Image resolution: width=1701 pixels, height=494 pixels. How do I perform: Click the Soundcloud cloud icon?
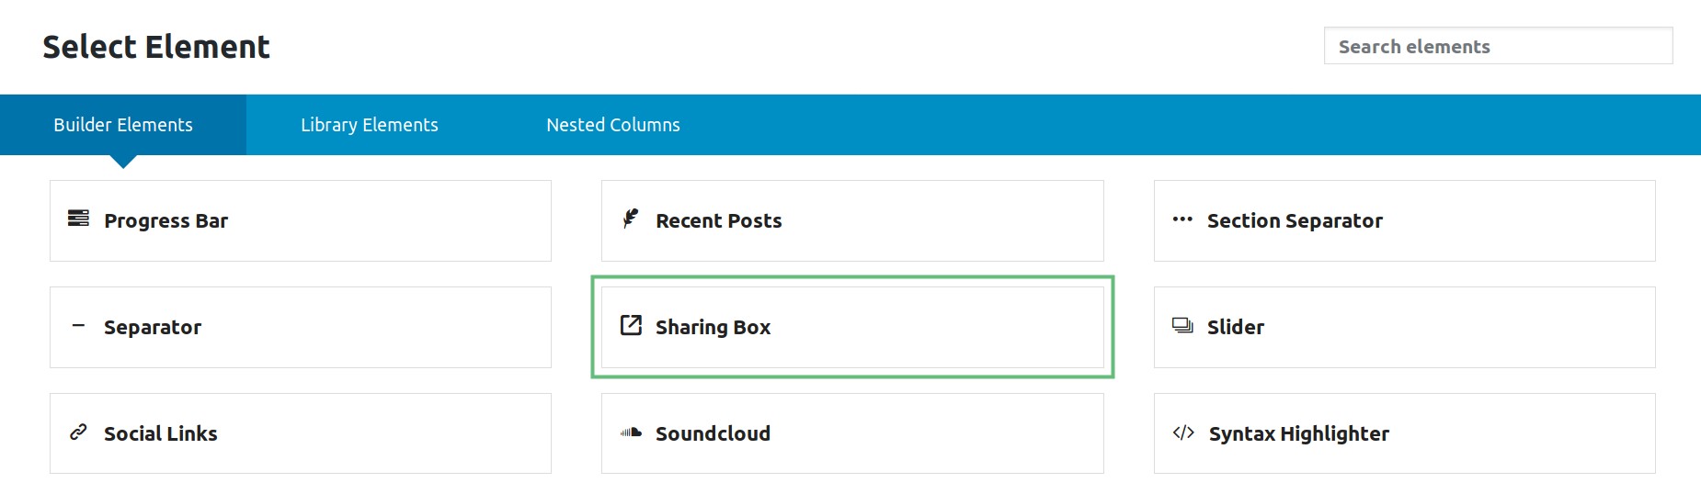pyautogui.click(x=631, y=432)
